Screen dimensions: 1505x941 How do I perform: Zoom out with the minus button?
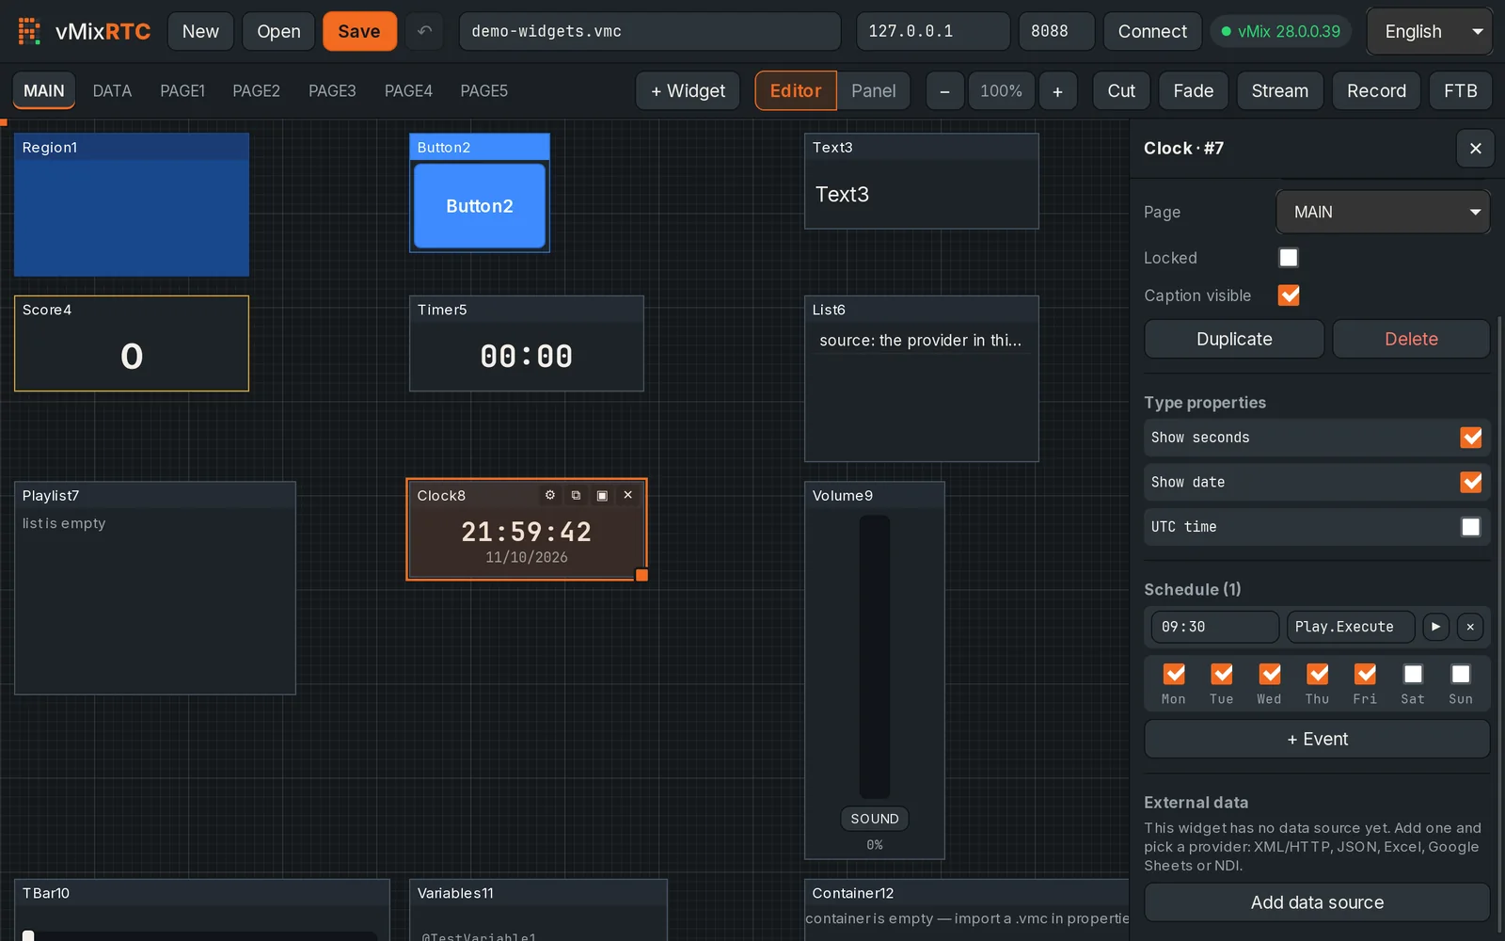point(944,91)
